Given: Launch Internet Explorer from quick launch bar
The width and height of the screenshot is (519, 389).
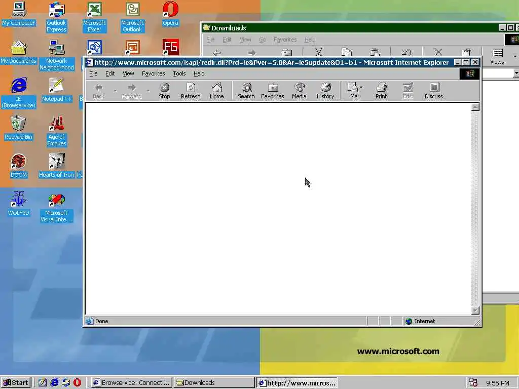Looking at the screenshot, I should [x=54, y=383].
